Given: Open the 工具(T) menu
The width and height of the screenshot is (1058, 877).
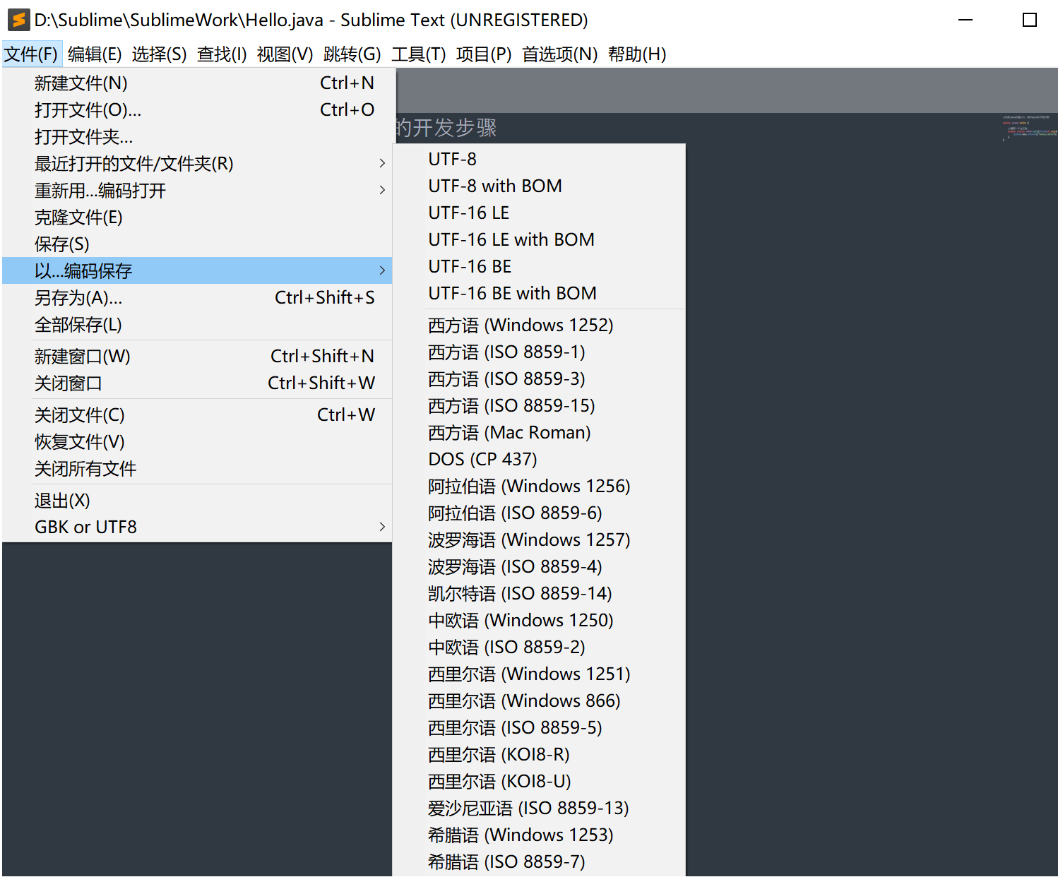Looking at the screenshot, I should tap(419, 54).
